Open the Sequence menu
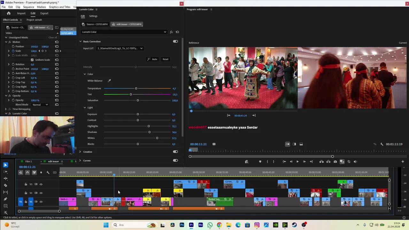Image resolution: width=409 pixels, height=230 pixels. [x=28, y=7]
